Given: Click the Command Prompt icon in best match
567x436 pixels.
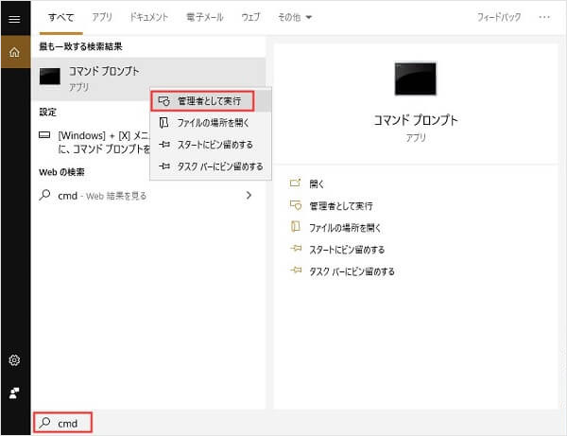Looking at the screenshot, I should click(x=50, y=77).
